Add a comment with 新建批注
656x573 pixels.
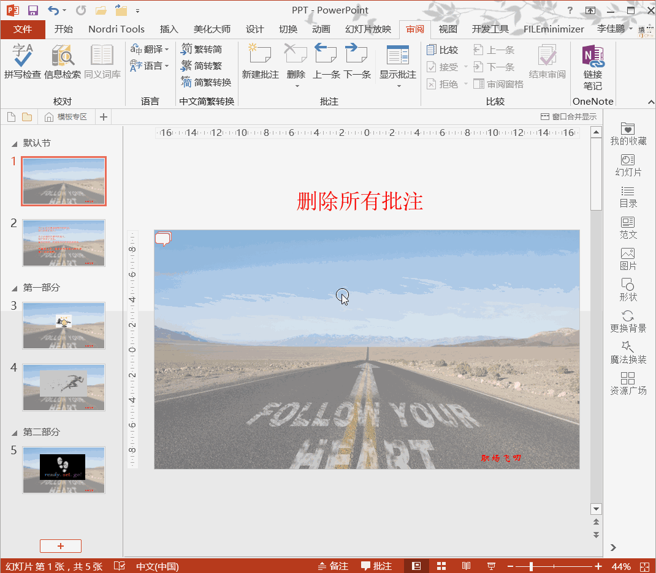(260, 61)
